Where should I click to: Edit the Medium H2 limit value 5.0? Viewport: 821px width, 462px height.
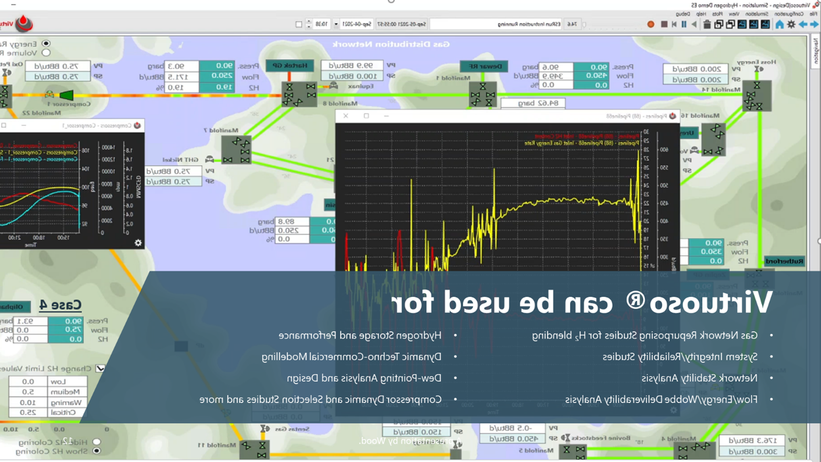tap(28, 392)
